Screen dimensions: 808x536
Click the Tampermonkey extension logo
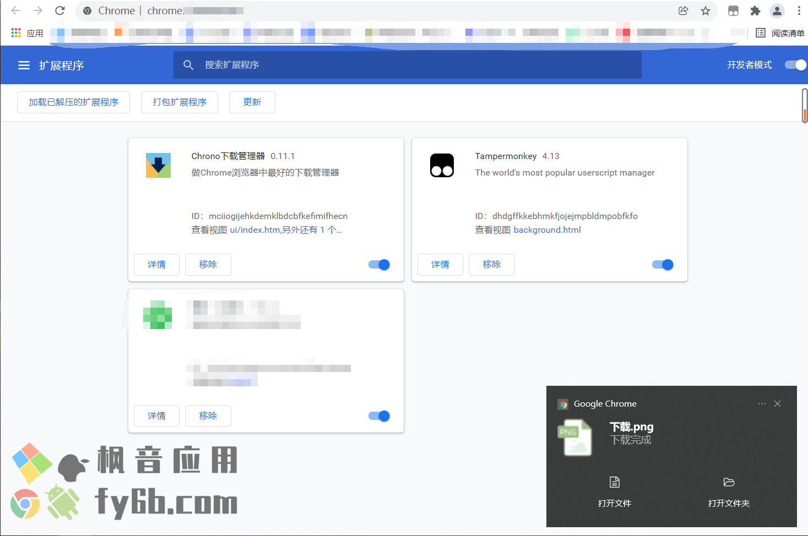442,165
